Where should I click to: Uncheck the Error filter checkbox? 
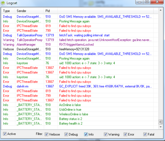coord(125,134)
